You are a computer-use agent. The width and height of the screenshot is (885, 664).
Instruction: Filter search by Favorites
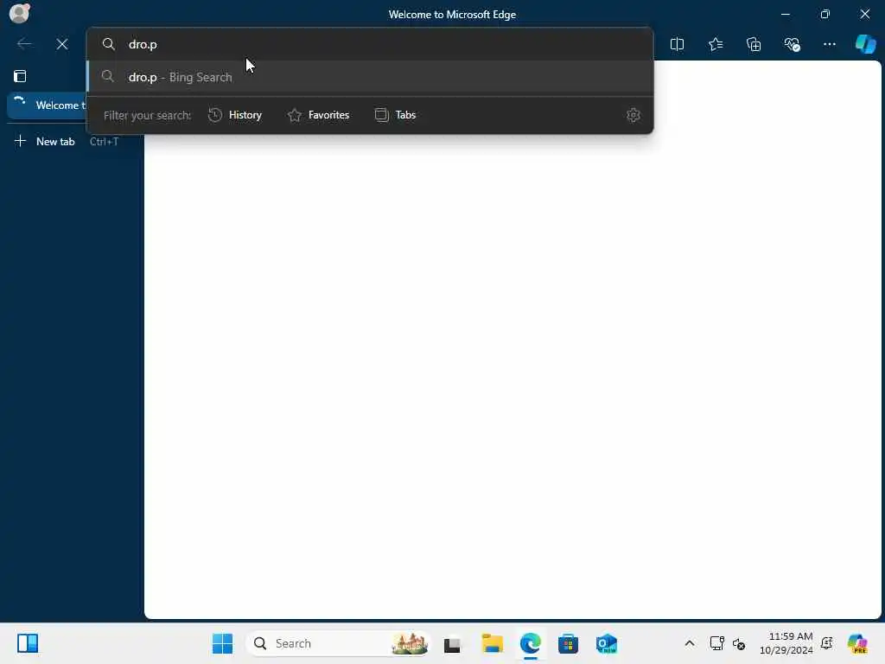[318, 115]
